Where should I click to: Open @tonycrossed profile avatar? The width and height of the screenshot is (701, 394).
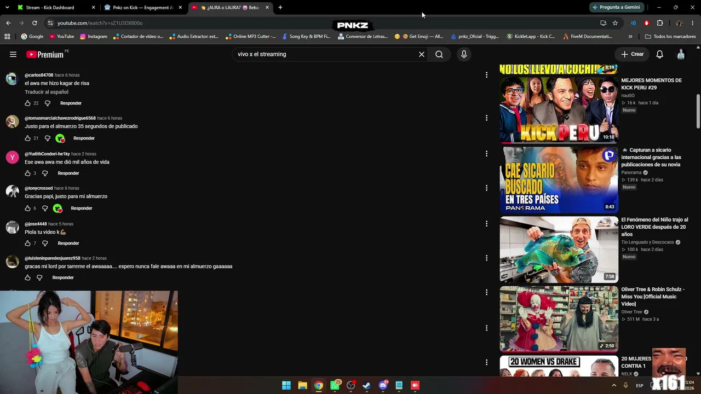(12, 191)
